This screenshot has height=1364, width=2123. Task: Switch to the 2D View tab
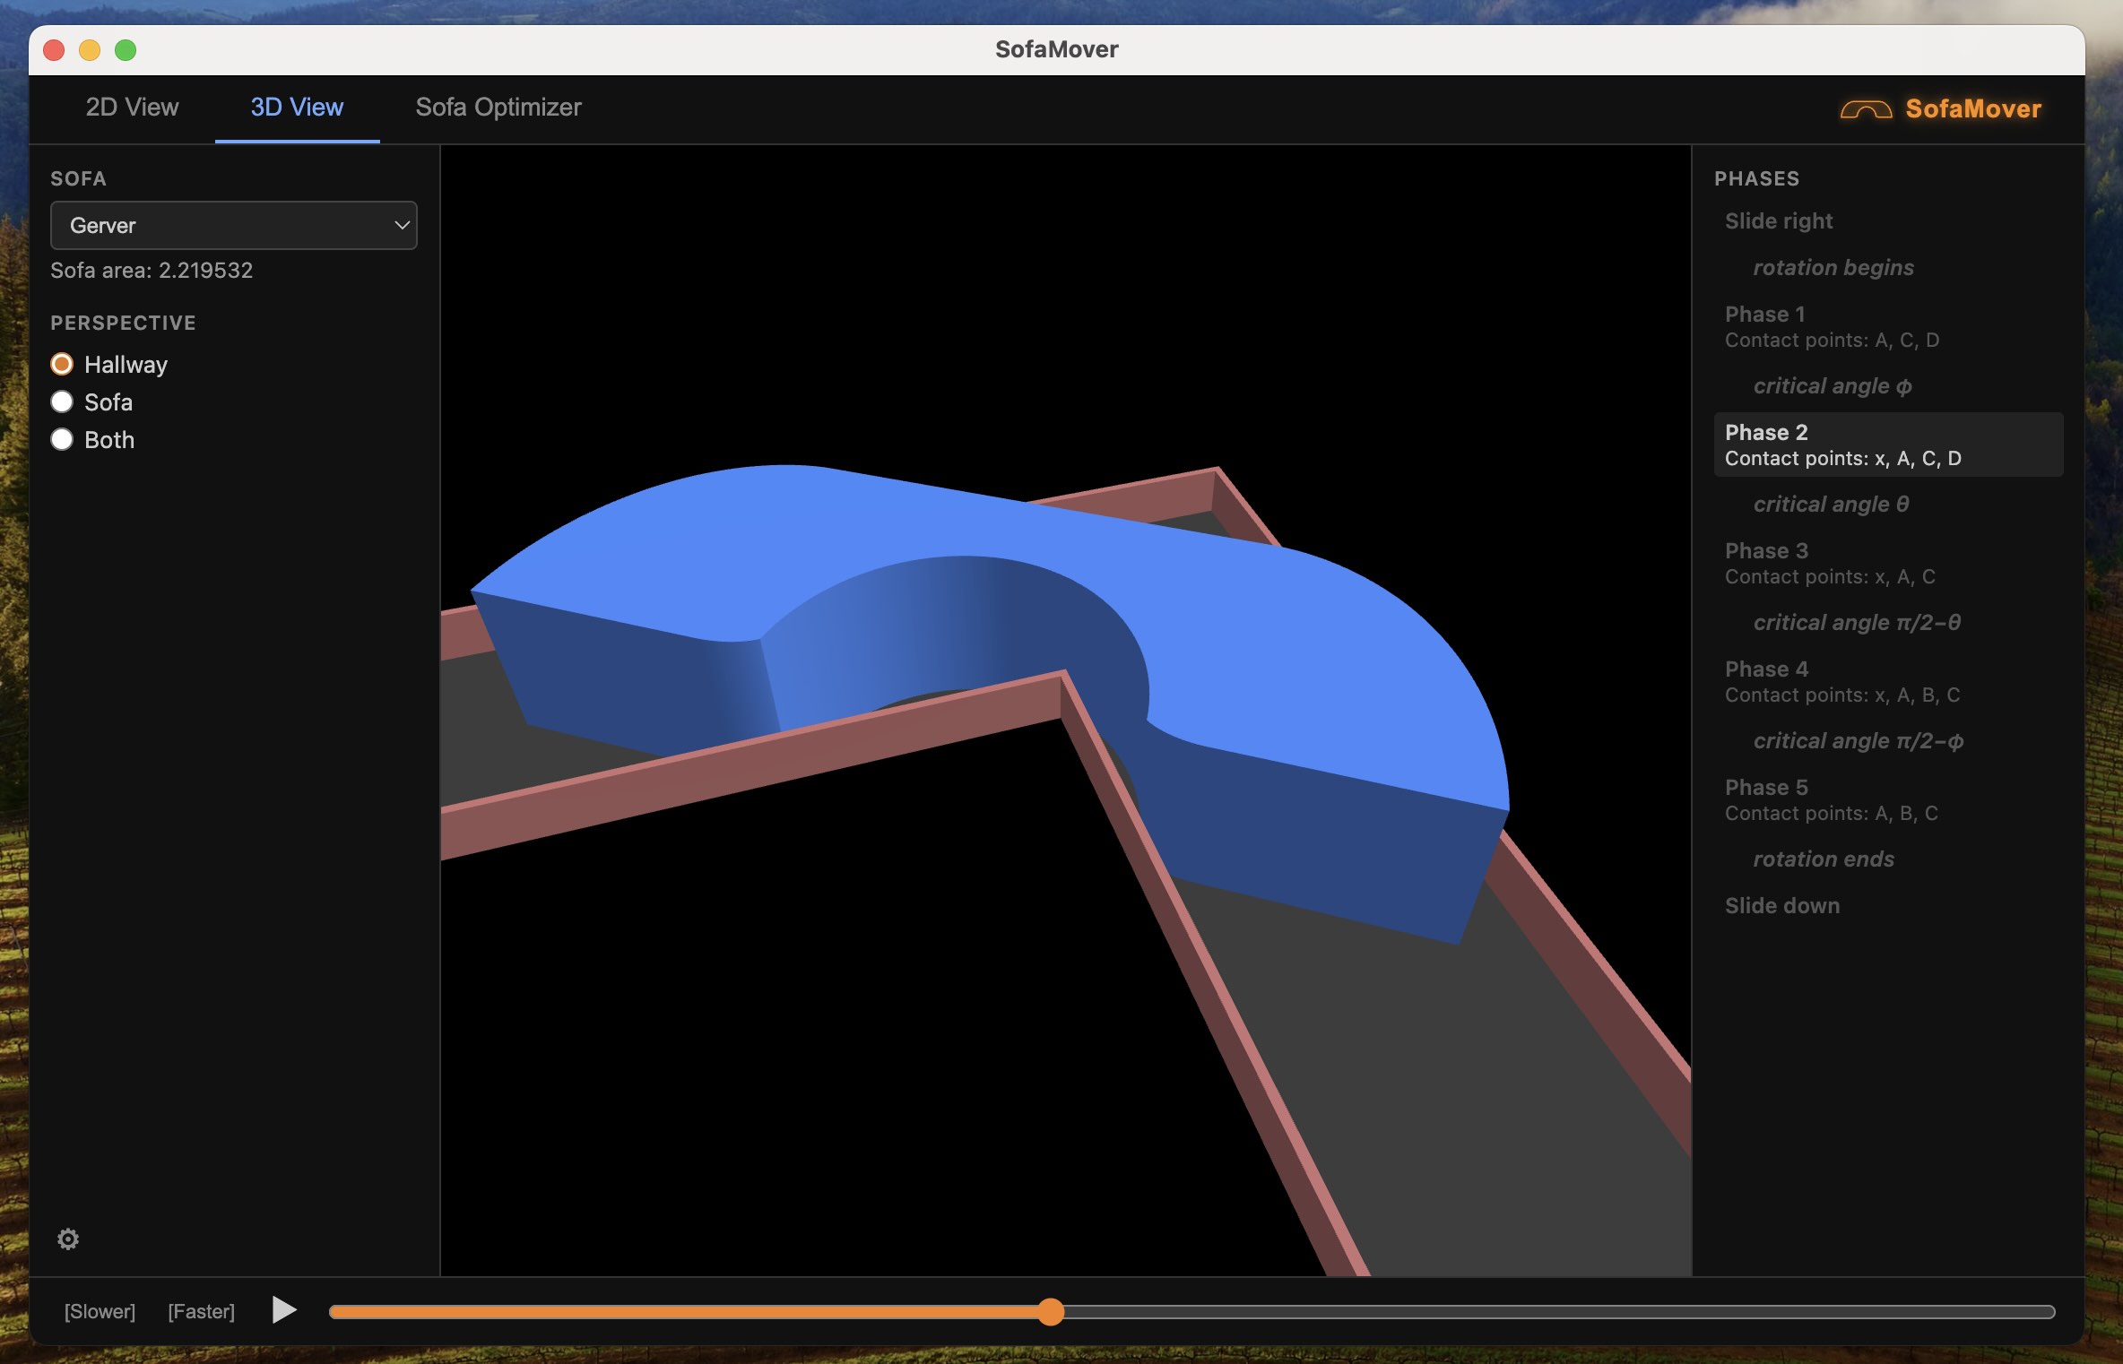(x=132, y=108)
